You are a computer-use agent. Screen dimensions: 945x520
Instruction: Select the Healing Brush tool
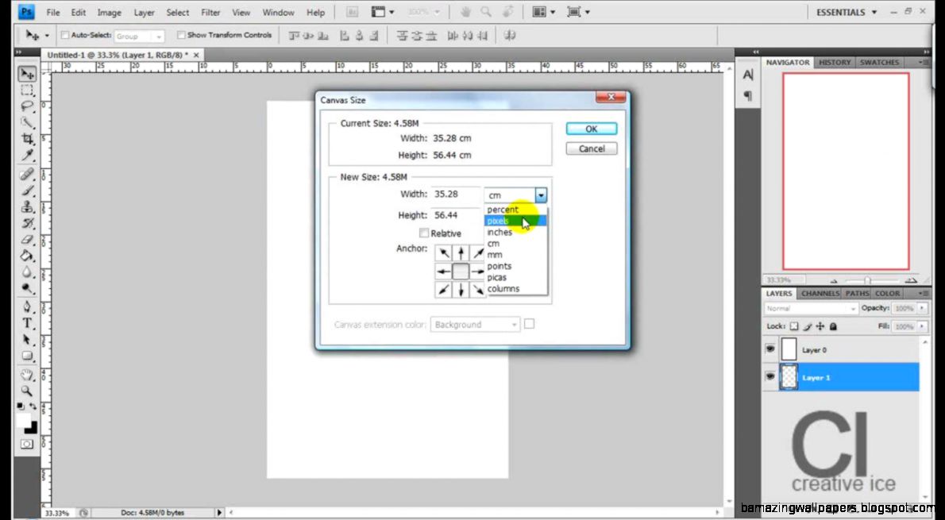point(27,174)
